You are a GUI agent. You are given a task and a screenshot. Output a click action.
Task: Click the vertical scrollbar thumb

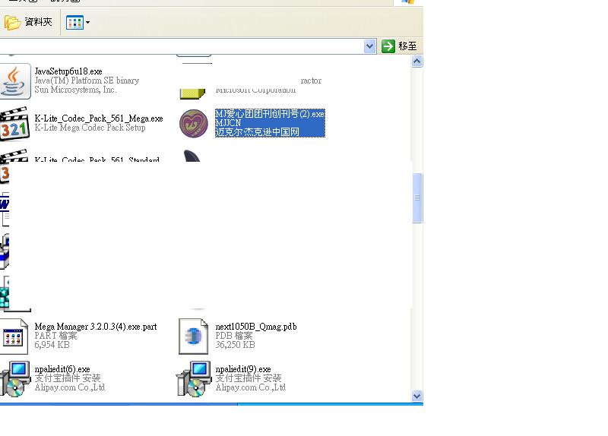click(416, 197)
